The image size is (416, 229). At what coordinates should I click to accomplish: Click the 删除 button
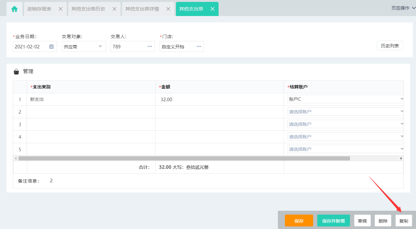click(383, 221)
